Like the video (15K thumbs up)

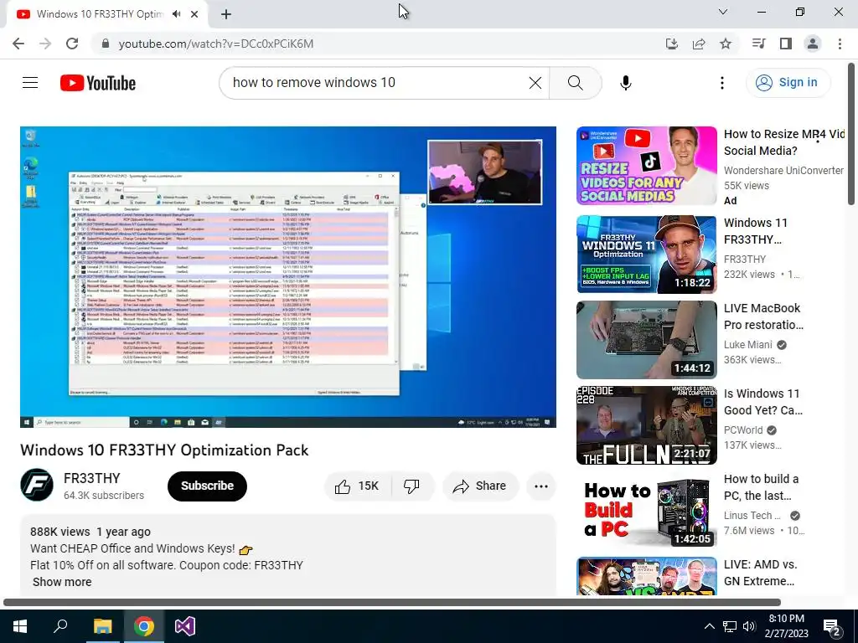click(x=359, y=486)
